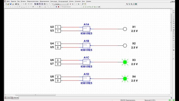Click the vertical scrollbar thumb
This screenshot has width=179, height=101.
point(171,22)
